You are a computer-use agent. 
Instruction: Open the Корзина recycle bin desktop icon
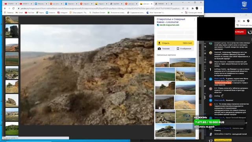click(244, 5)
